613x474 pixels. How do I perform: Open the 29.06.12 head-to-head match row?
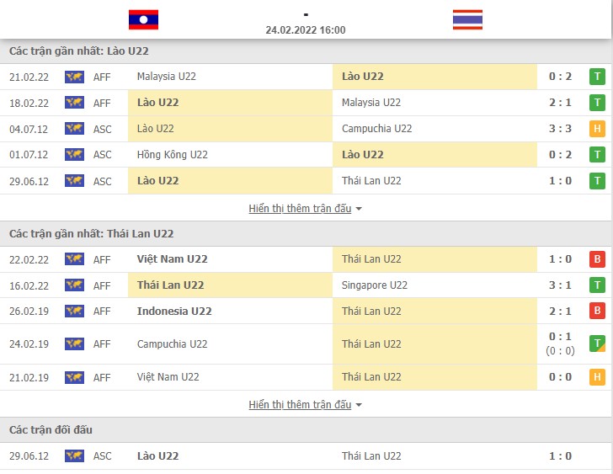coord(306,456)
